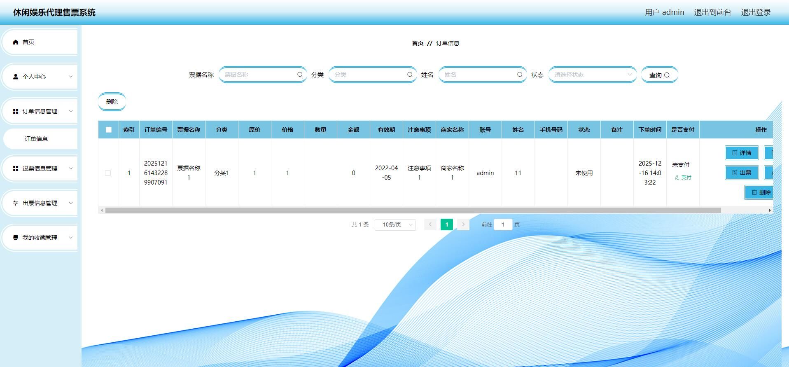Viewport: 789px width, 367px height.
Task: Click order number 20251216143228 9907091 cell
Action: pos(156,173)
